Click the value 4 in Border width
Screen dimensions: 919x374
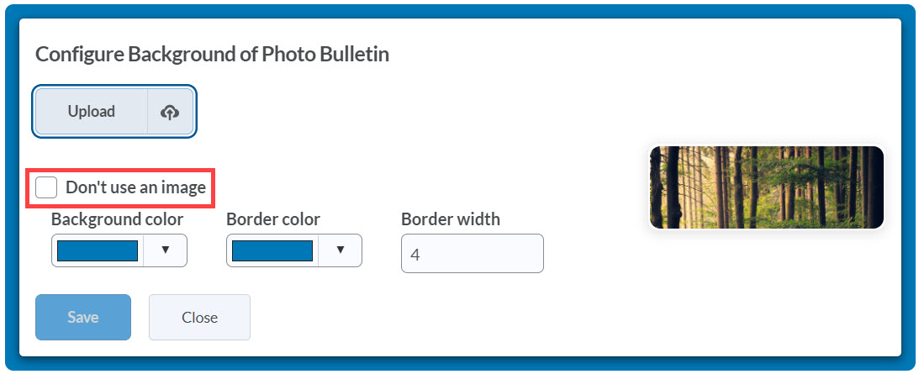coord(415,255)
